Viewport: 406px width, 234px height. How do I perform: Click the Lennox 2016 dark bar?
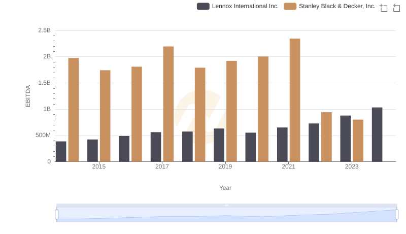[124, 149]
